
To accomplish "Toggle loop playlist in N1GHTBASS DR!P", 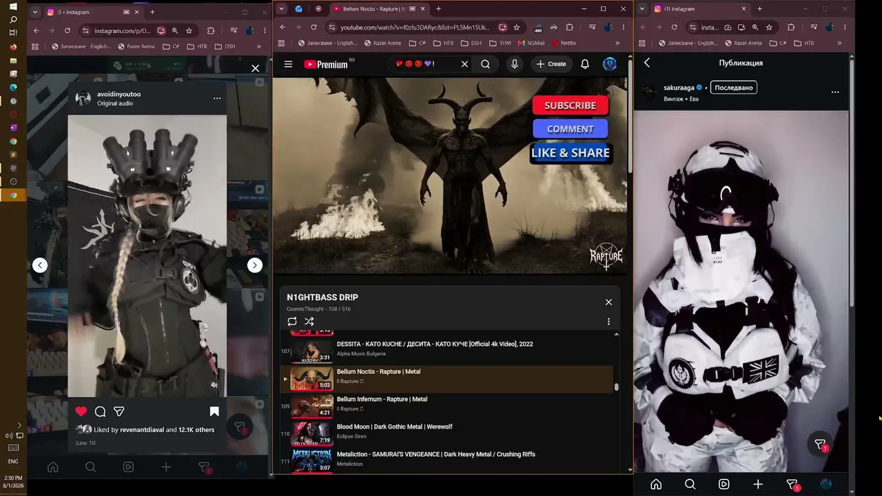I will click(292, 322).
